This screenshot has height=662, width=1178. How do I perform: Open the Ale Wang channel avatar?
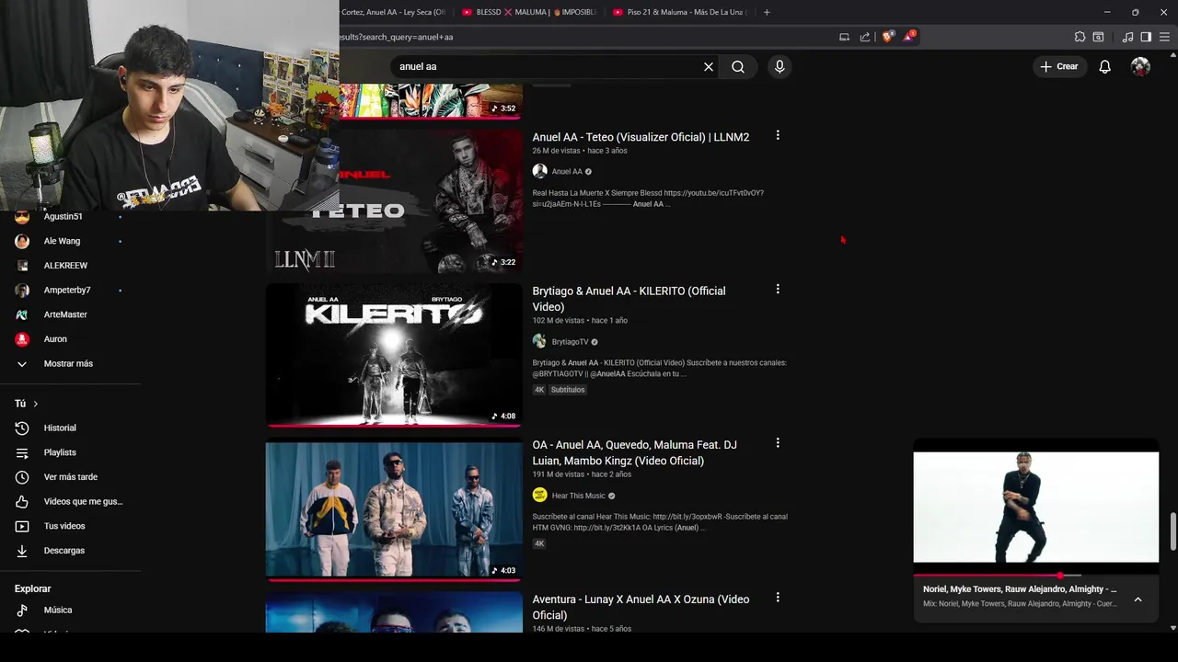click(22, 241)
